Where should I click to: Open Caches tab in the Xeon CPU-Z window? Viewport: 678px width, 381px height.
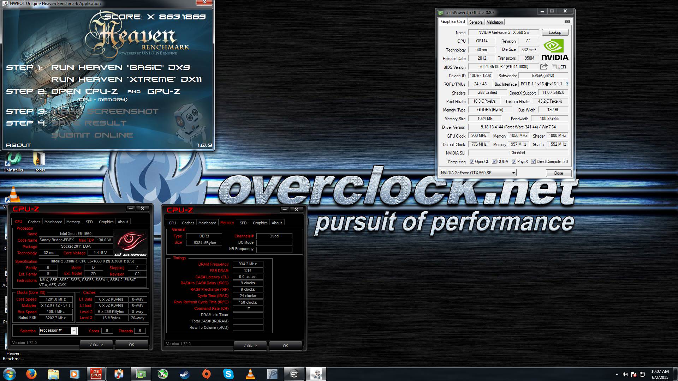[34, 222]
